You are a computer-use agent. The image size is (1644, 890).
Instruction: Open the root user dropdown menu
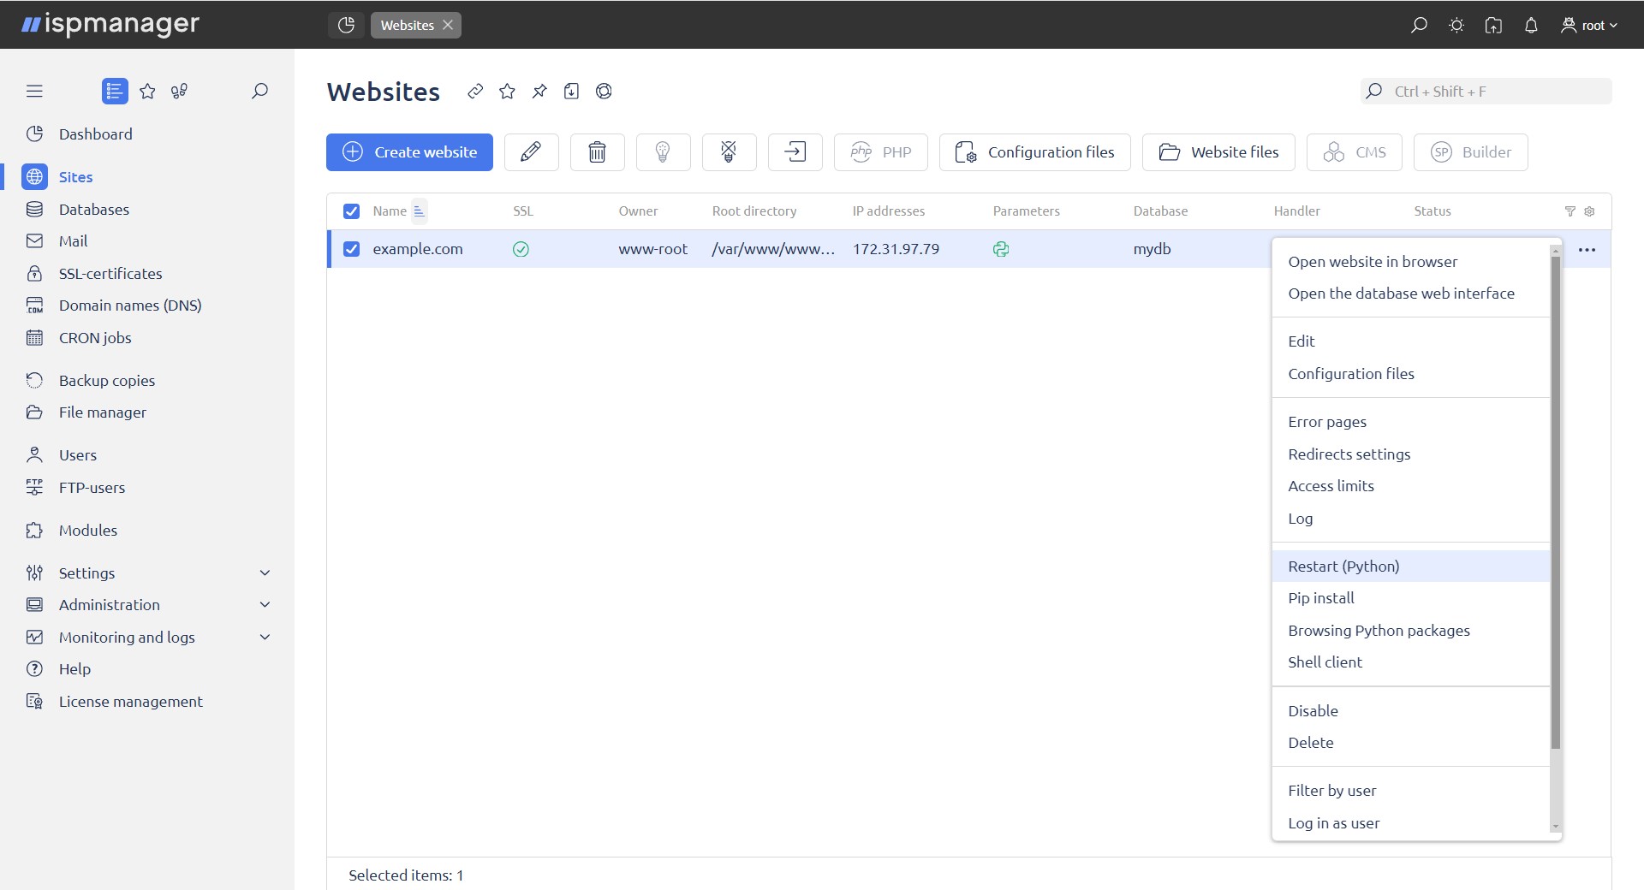click(x=1589, y=25)
